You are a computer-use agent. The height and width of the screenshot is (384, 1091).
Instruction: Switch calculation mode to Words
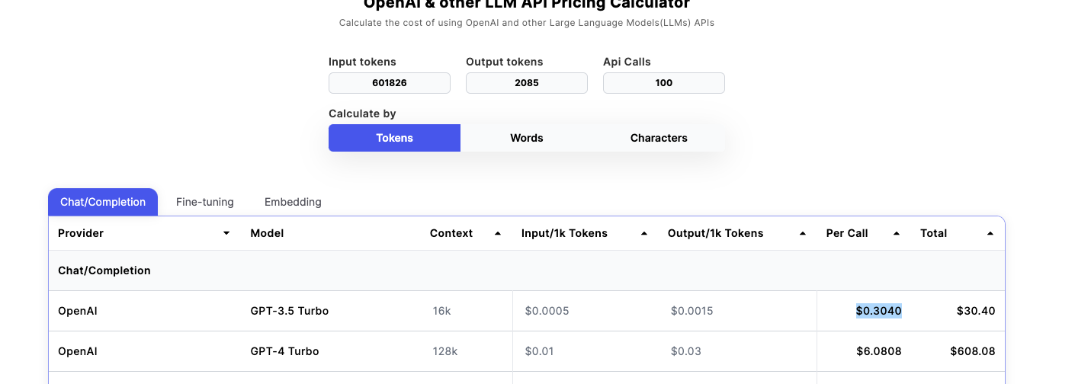click(x=526, y=138)
